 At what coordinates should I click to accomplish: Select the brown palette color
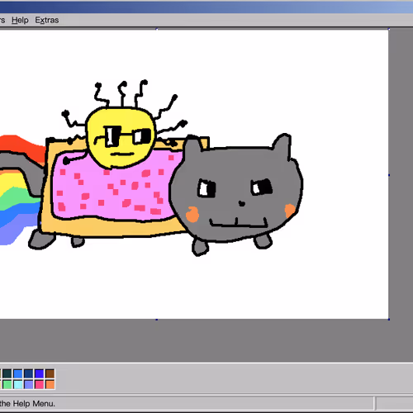tap(50, 373)
